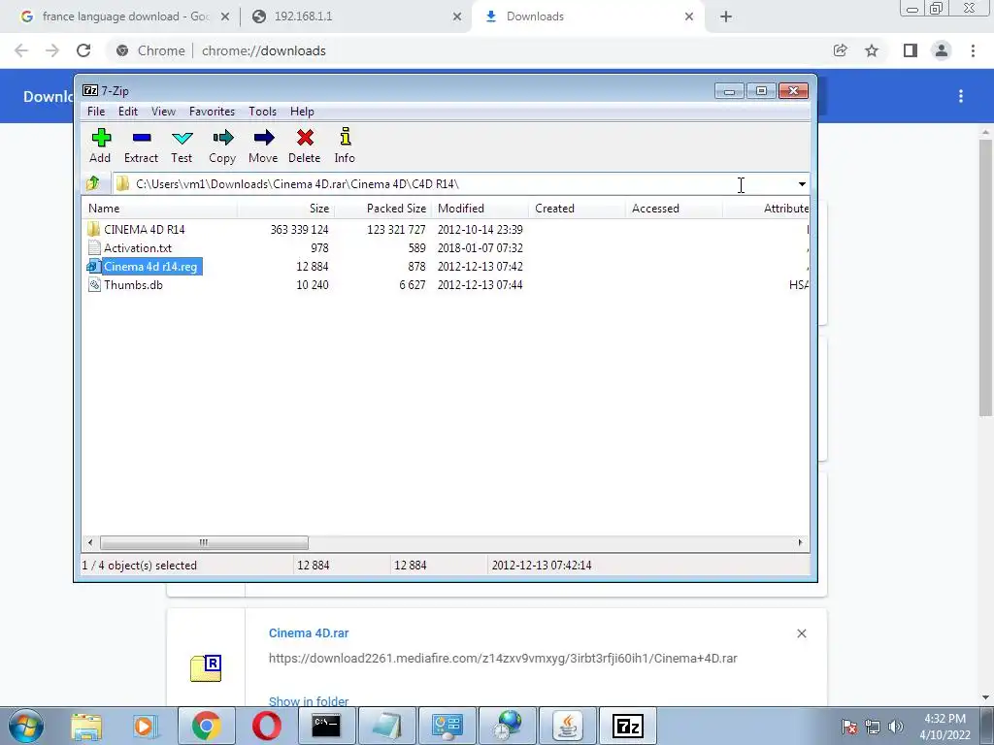This screenshot has width=994, height=745.
Task: Open the View menu
Action: (x=163, y=112)
